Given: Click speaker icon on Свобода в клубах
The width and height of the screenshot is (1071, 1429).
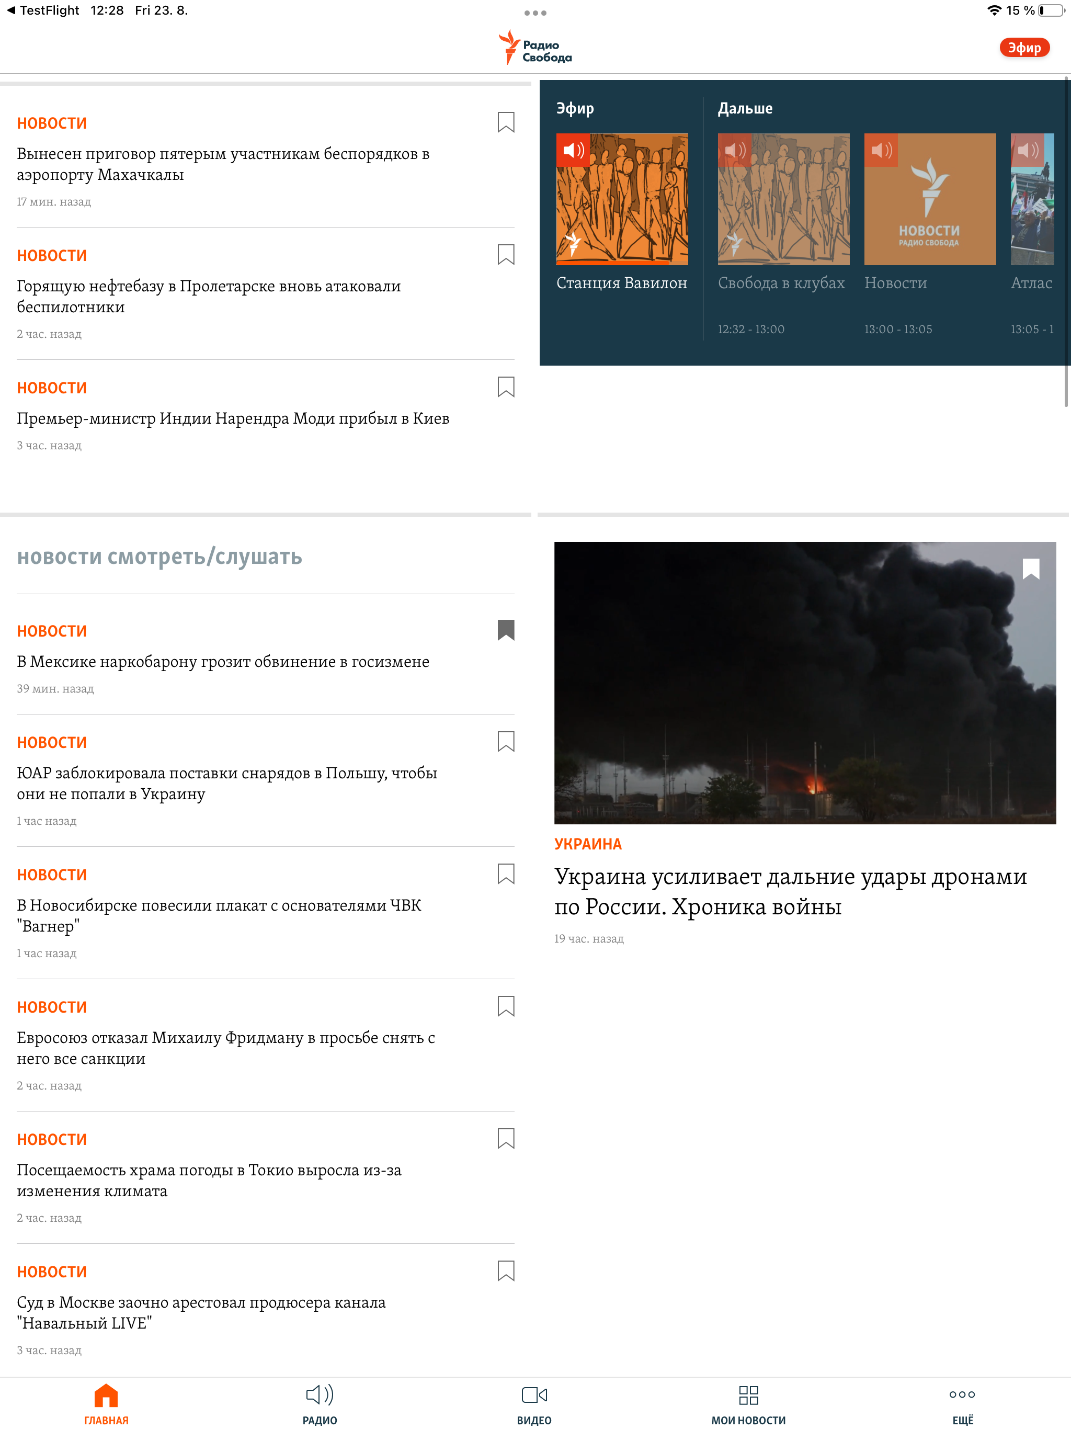Looking at the screenshot, I should (x=734, y=151).
